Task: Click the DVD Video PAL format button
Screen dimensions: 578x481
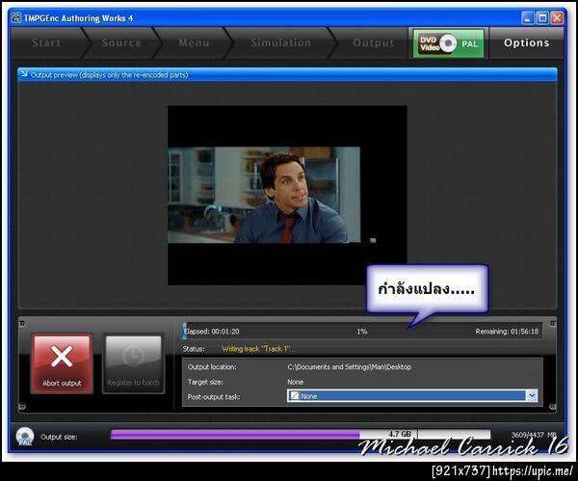Action: [x=448, y=43]
